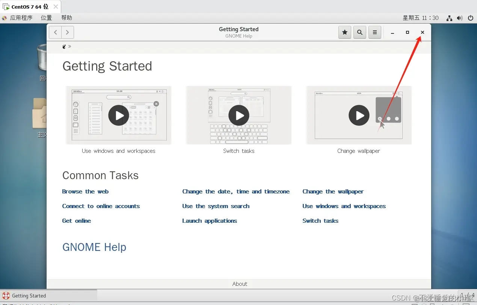The width and height of the screenshot is (477, 305).
Task: Play the Switch tasks video
Action: (x=239, y=115)
